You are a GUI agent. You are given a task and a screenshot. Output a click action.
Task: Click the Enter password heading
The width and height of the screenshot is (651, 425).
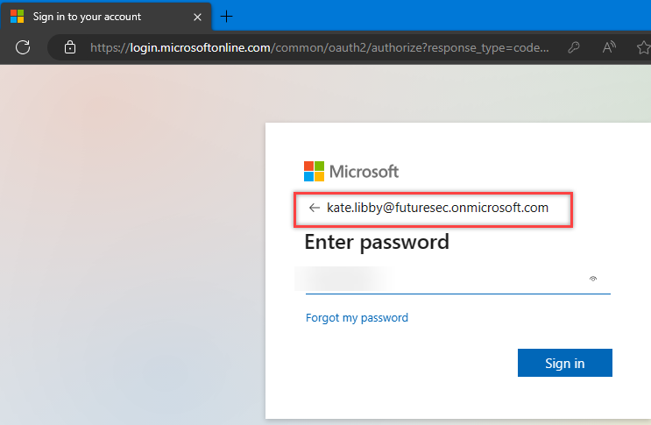[x=377, y=242]
